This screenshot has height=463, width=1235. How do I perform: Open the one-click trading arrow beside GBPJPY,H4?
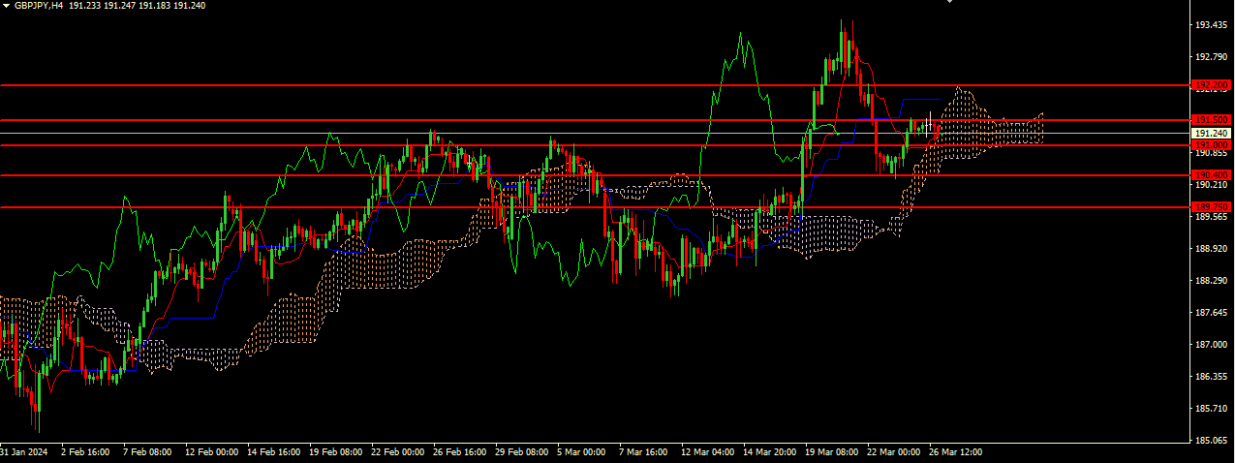coord(6,6)
